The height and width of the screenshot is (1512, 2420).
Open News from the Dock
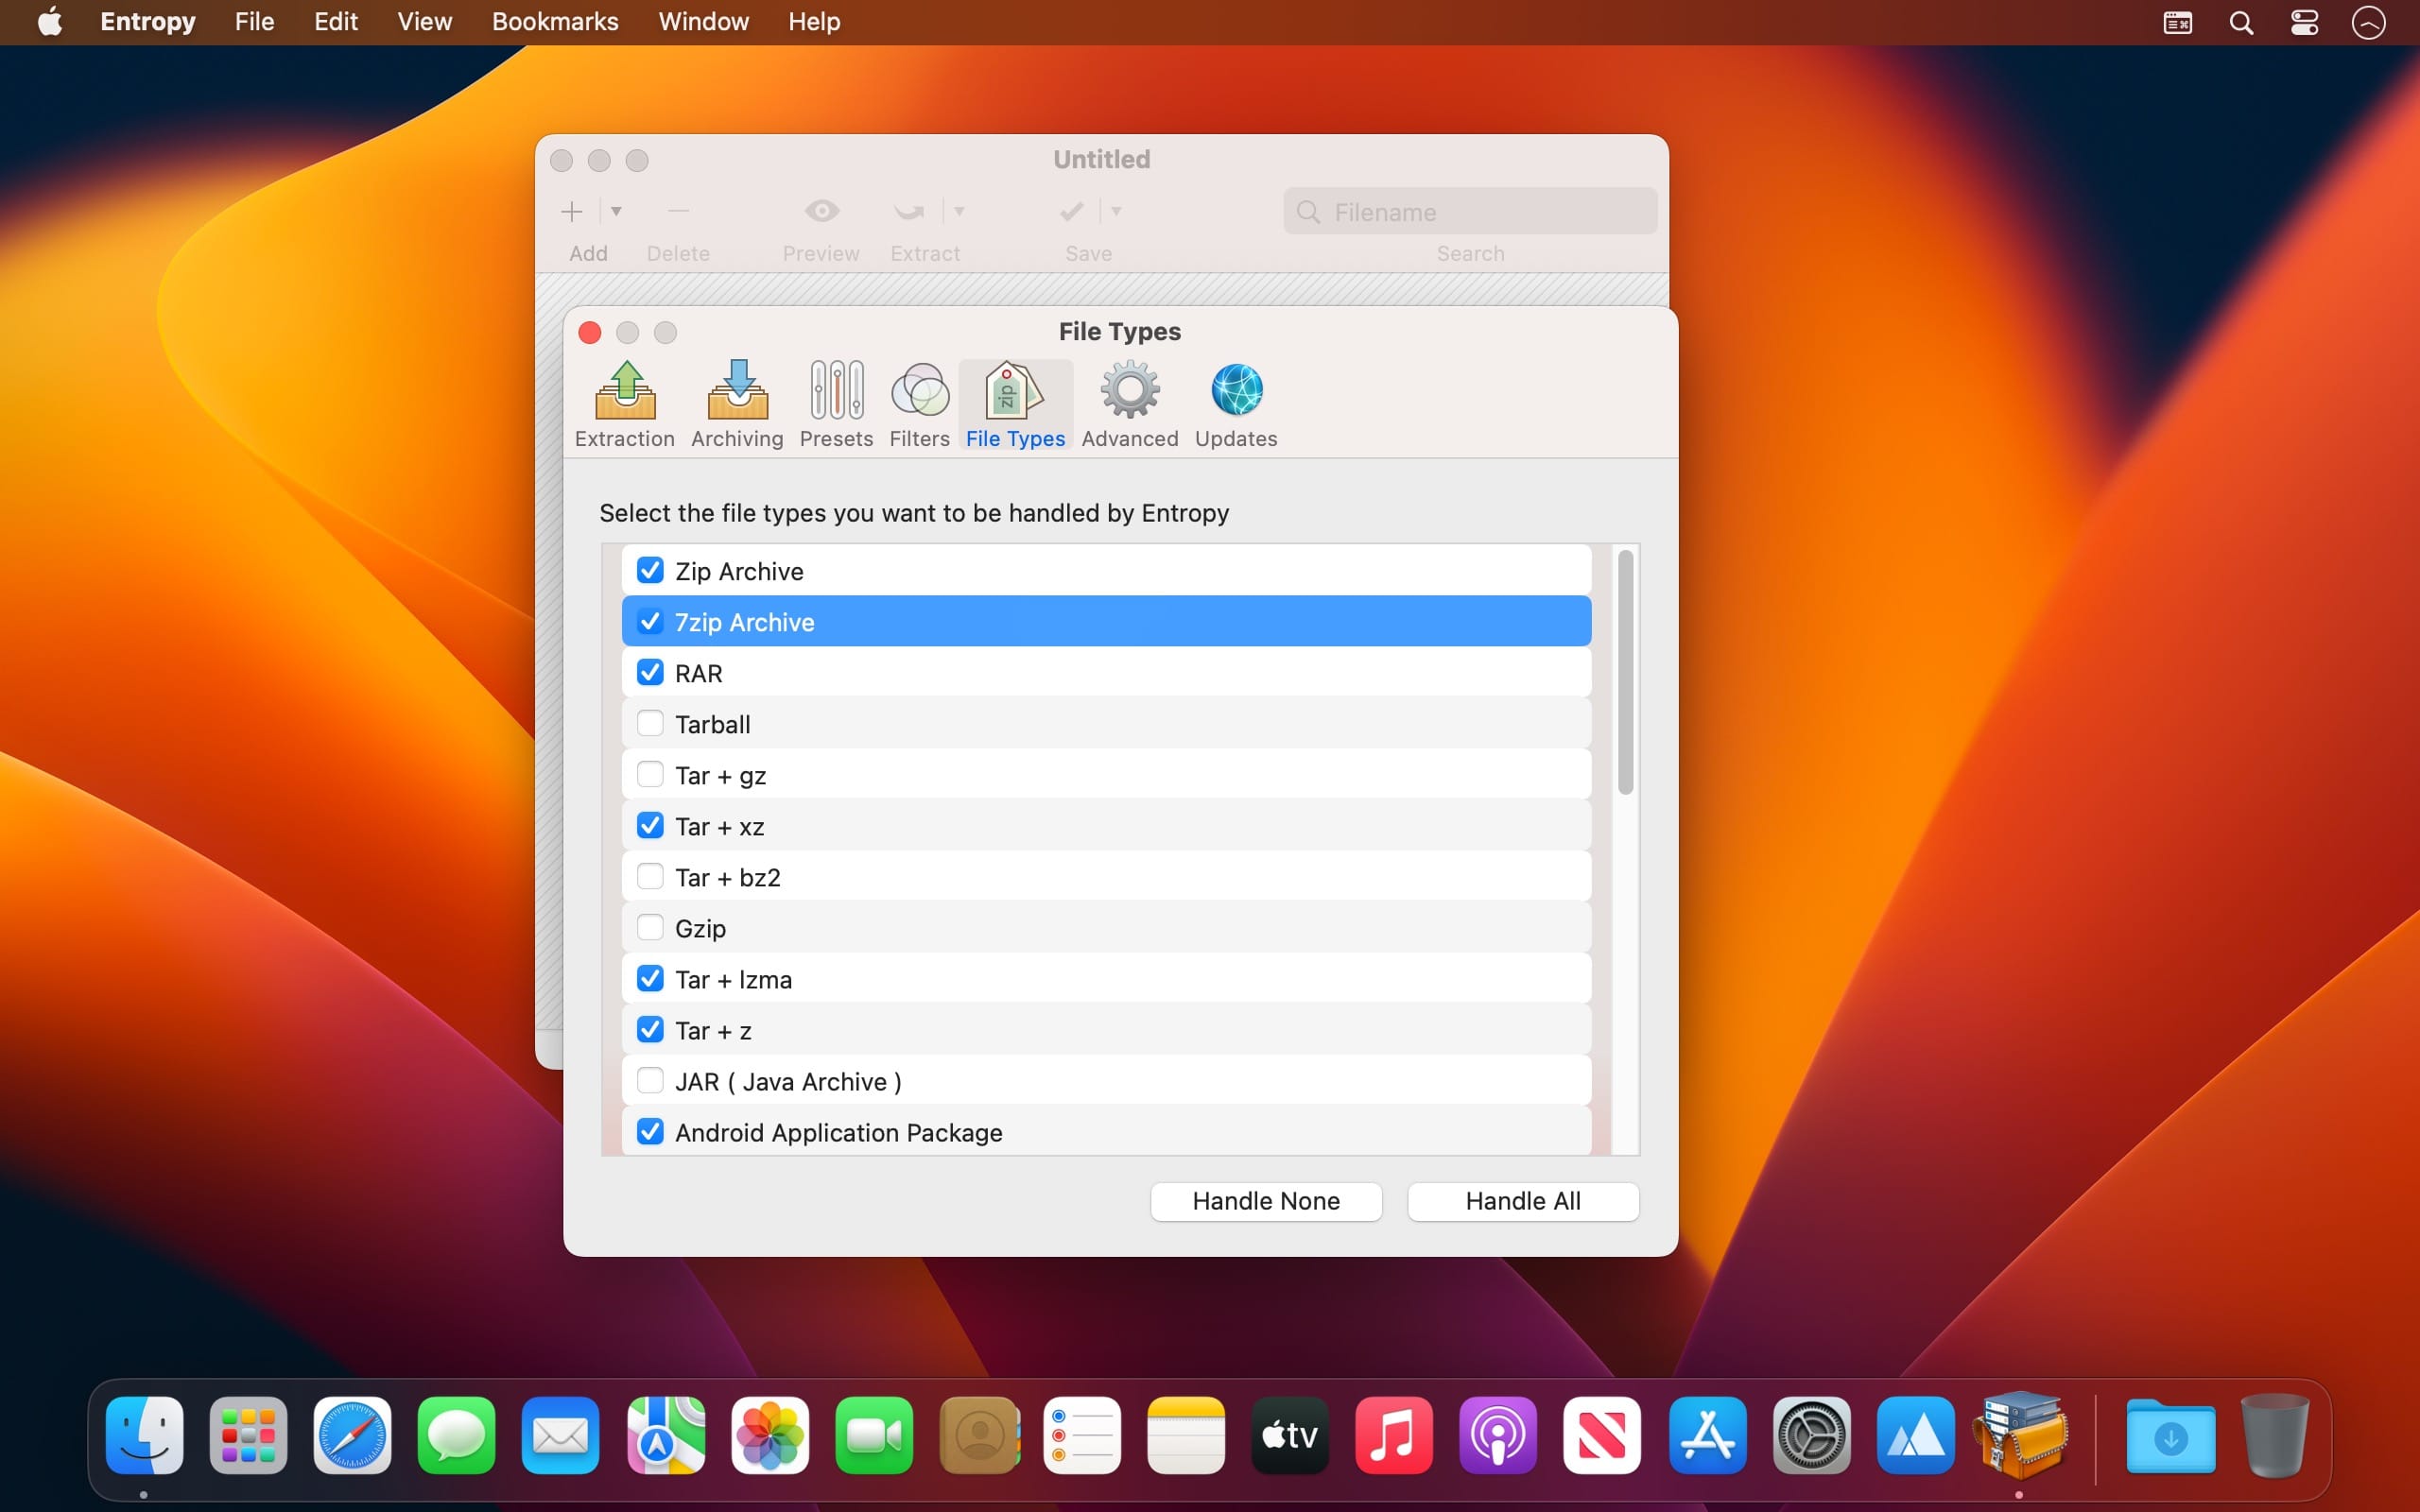[1602, 1435]
